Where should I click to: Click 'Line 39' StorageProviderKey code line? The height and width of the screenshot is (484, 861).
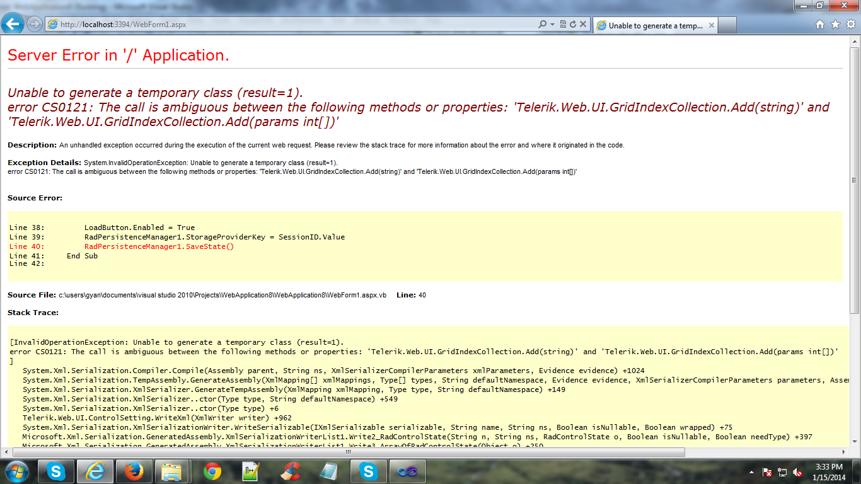(177, 237)
